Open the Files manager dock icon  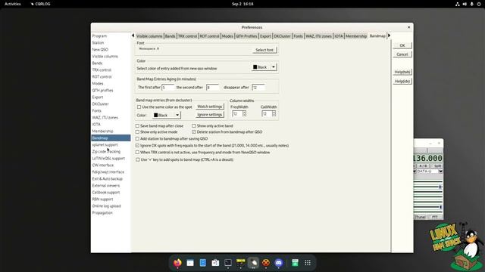[190, 263]
